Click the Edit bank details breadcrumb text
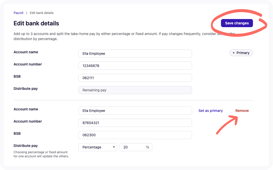Screen dimensions: 273x170 point(42,13)
